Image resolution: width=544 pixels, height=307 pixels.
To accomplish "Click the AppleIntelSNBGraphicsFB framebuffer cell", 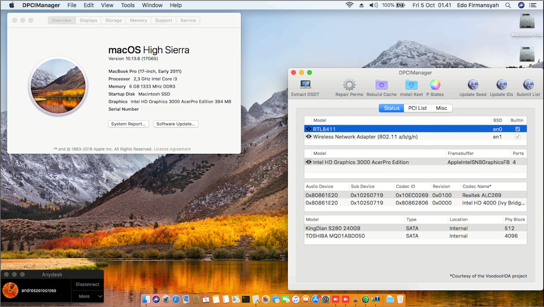I will tap(478, 162).
